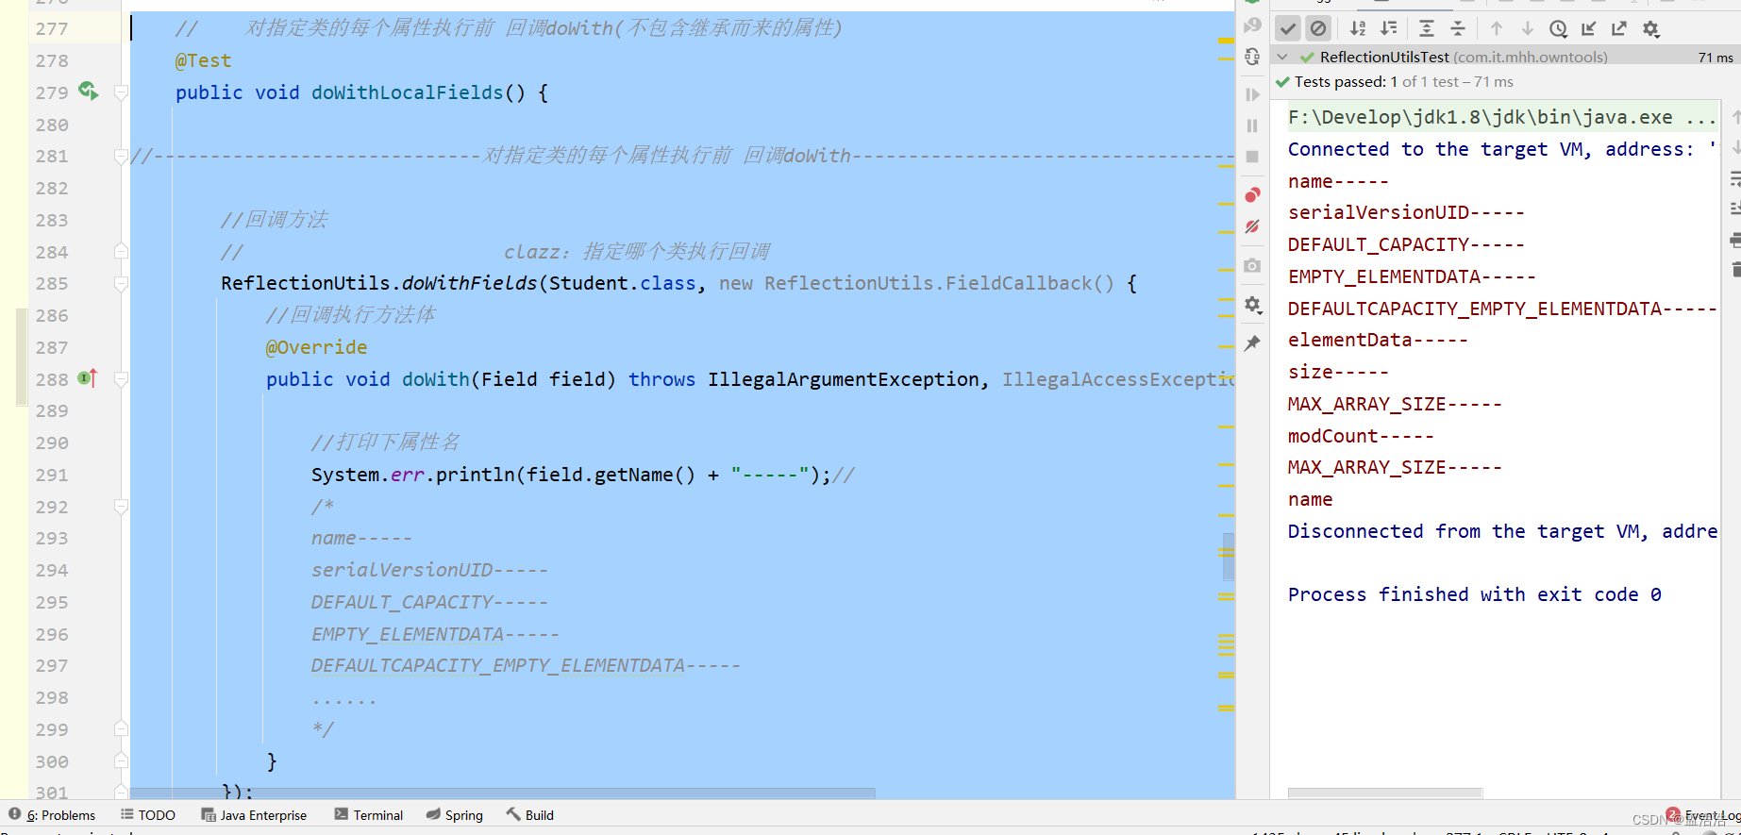1741x835 pixels.
Task: Collapse ReflectionUtilsTest tree node
Action: coord(1282,57)
